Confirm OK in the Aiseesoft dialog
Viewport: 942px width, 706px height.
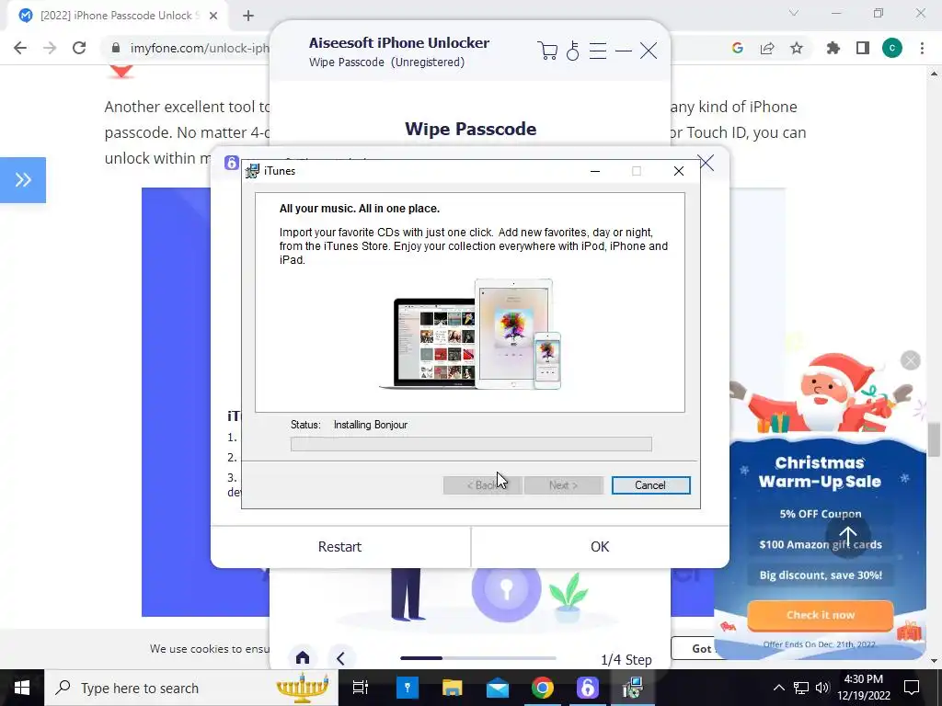(x=600, y=547)
